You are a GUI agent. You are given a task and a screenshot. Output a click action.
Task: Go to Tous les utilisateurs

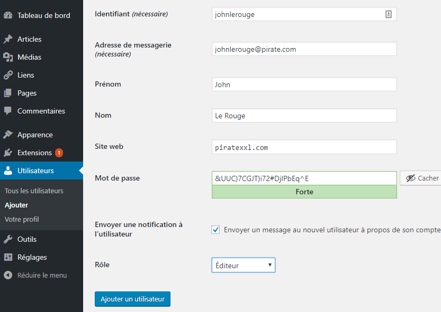pyautogui.click(x=32, y=191)
